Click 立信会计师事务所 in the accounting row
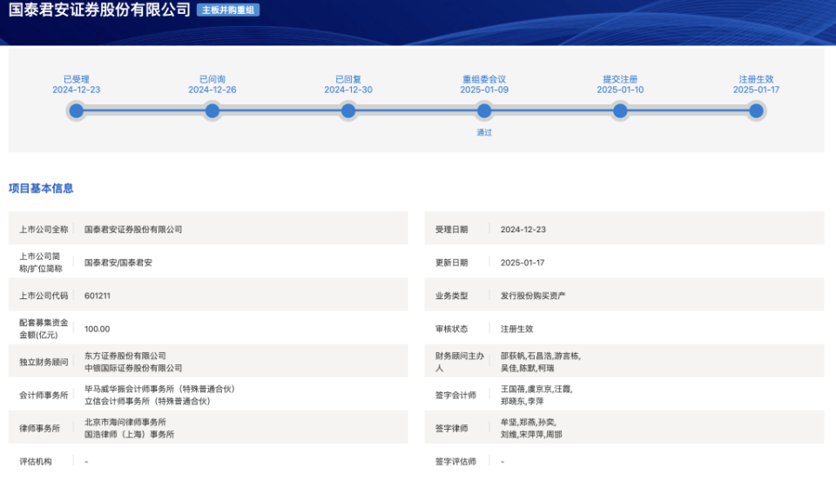Viewport: 836px width, 481px height. point(147,401)
